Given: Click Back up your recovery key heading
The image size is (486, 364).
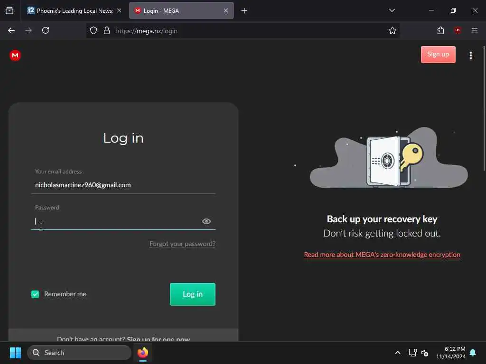Looking at the screenshot, I should [382, 219].
